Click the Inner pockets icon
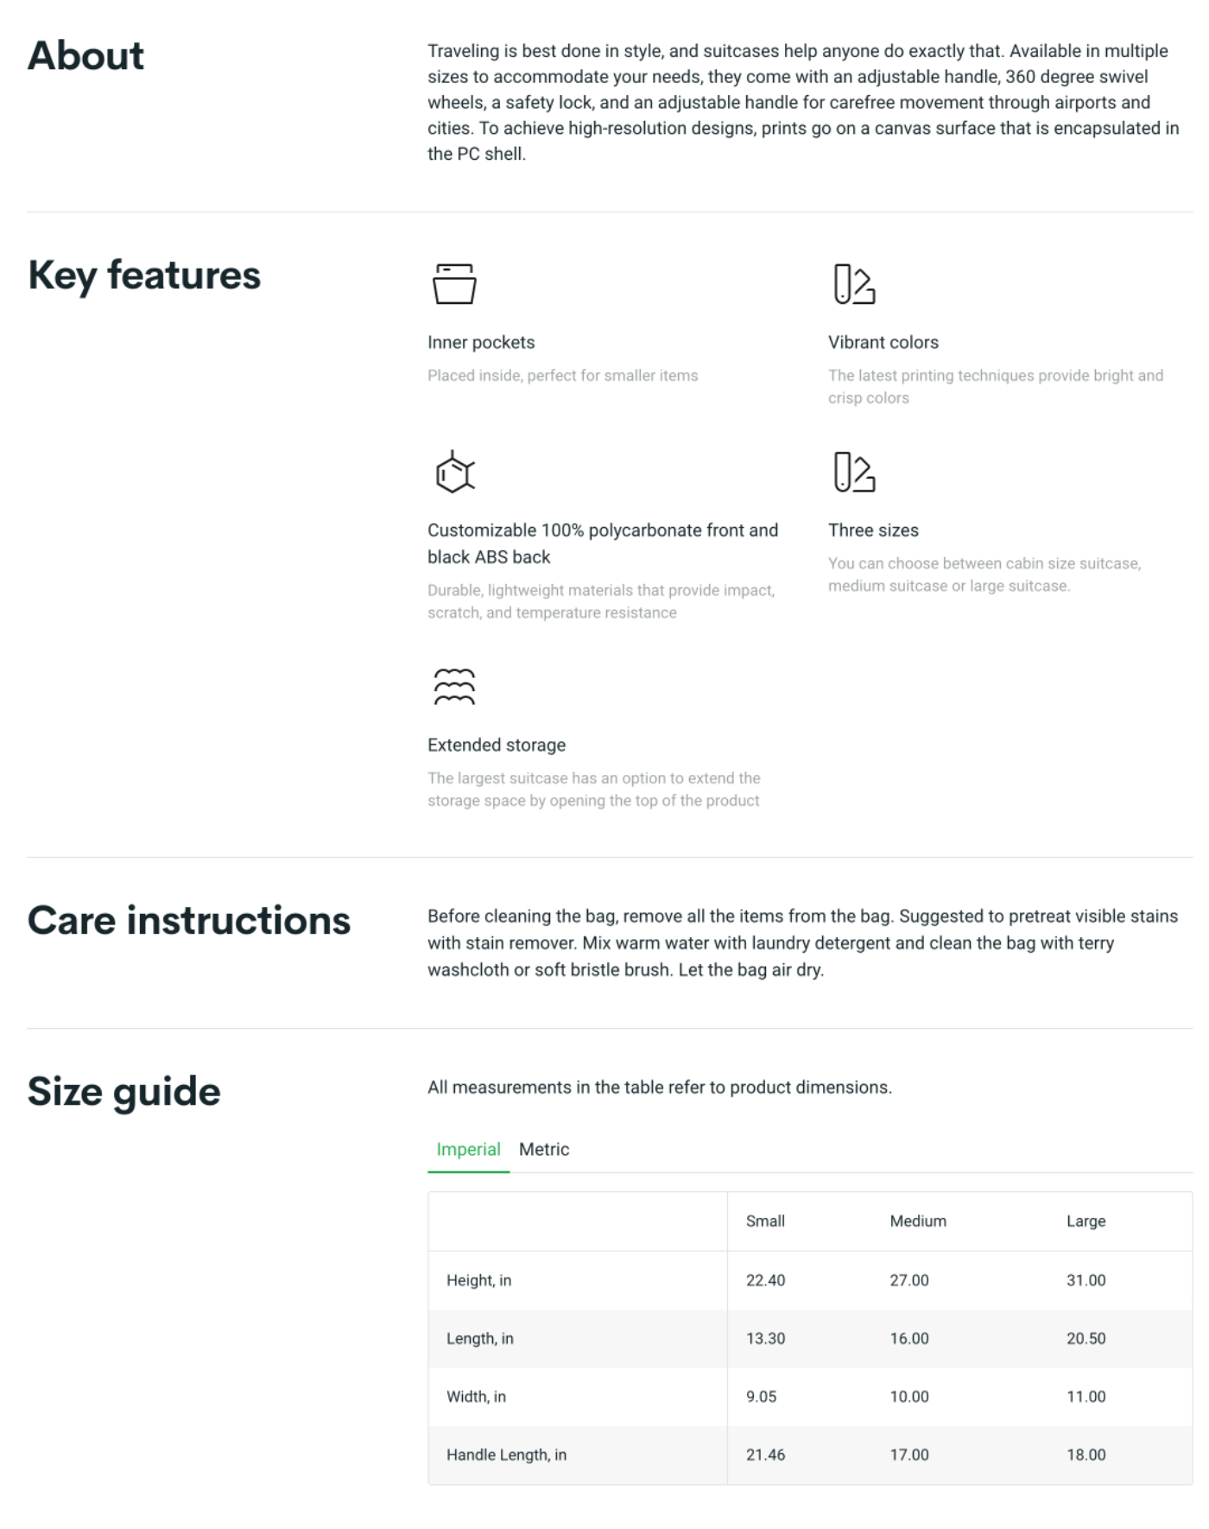Viewport: 1209px width, 1529px height. 454,284
